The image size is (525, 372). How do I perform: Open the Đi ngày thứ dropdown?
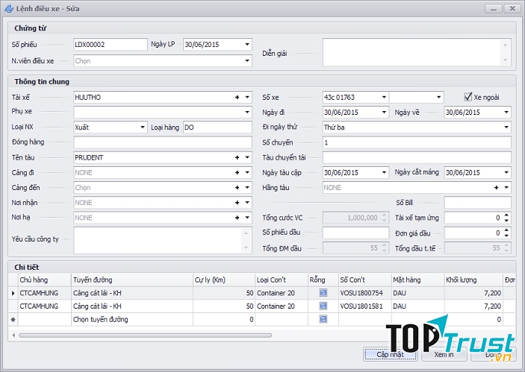(506, 127)
